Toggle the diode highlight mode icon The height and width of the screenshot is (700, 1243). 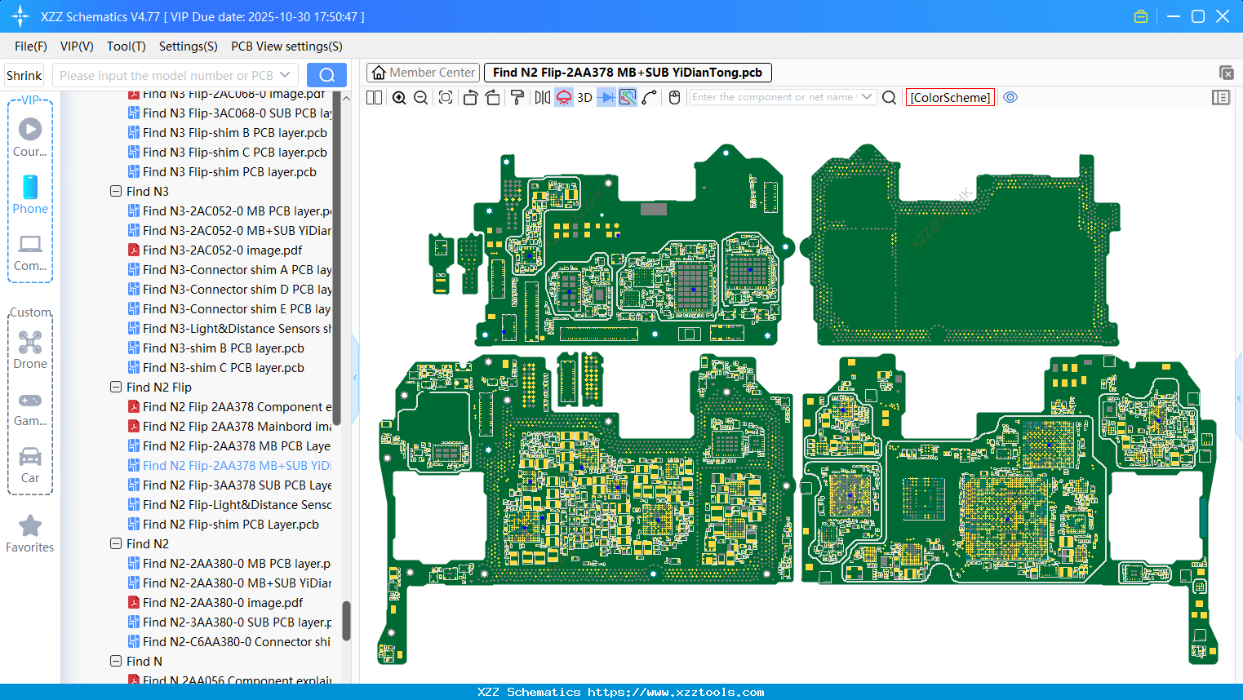click(606, 96)
